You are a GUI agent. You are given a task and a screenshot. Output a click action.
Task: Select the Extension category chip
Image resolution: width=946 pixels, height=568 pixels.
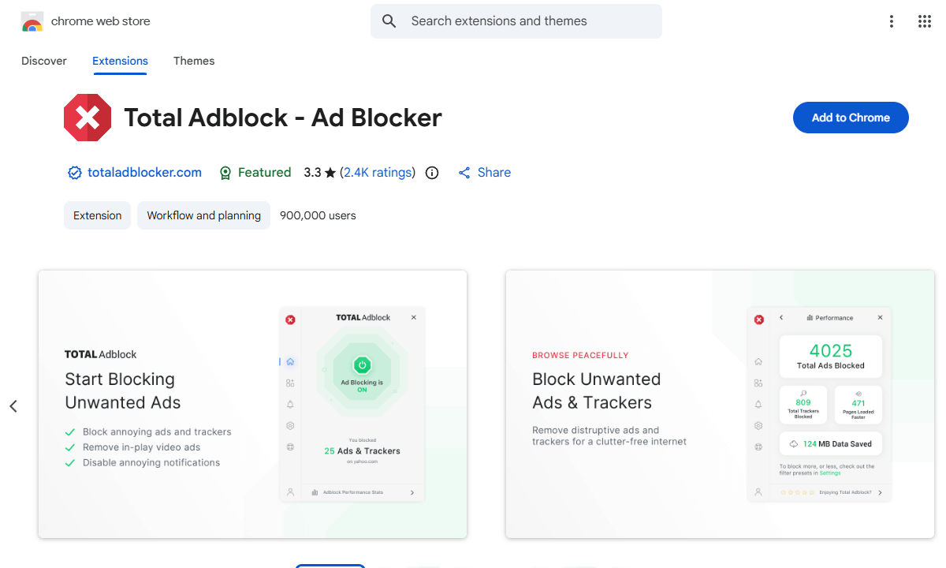(x=97, y=215)
